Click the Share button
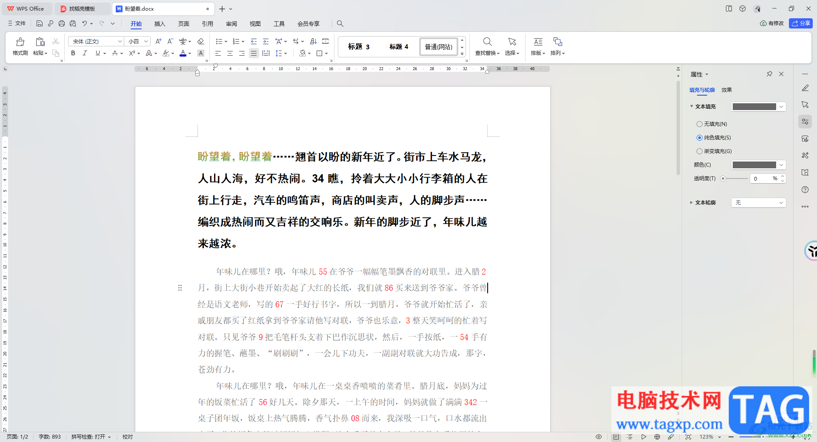This screenshot has height=442, width=817. coord(800,23)
